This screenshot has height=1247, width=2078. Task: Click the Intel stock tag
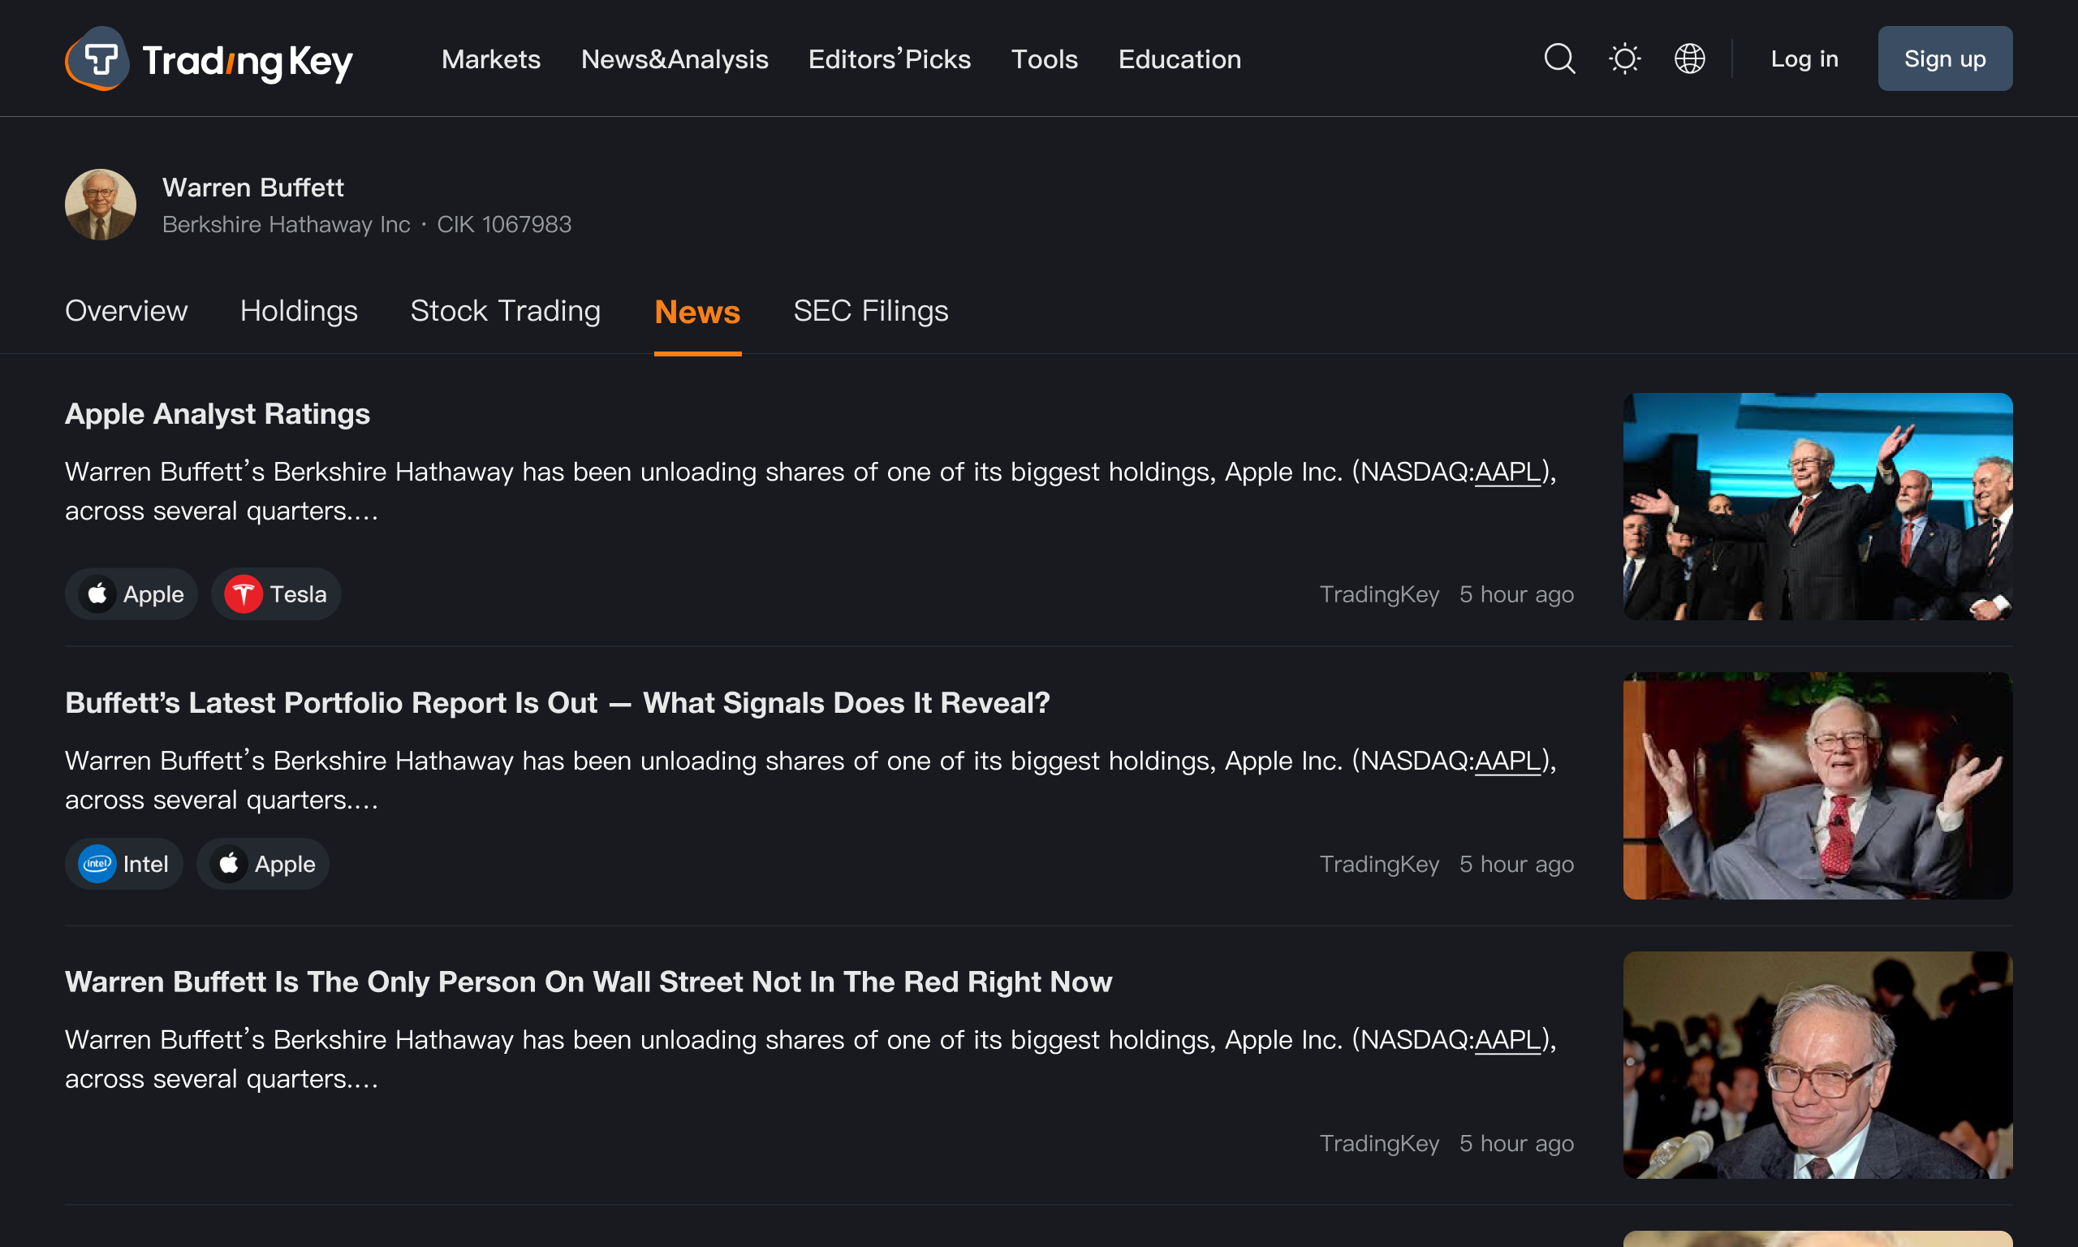point(123,864)
